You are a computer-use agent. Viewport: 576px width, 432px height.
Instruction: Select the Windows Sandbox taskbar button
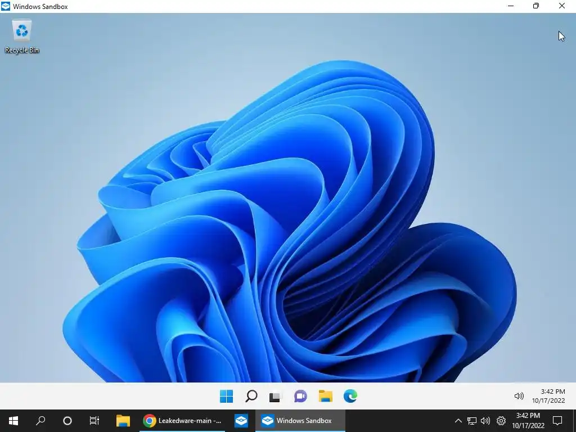point(300,421)
